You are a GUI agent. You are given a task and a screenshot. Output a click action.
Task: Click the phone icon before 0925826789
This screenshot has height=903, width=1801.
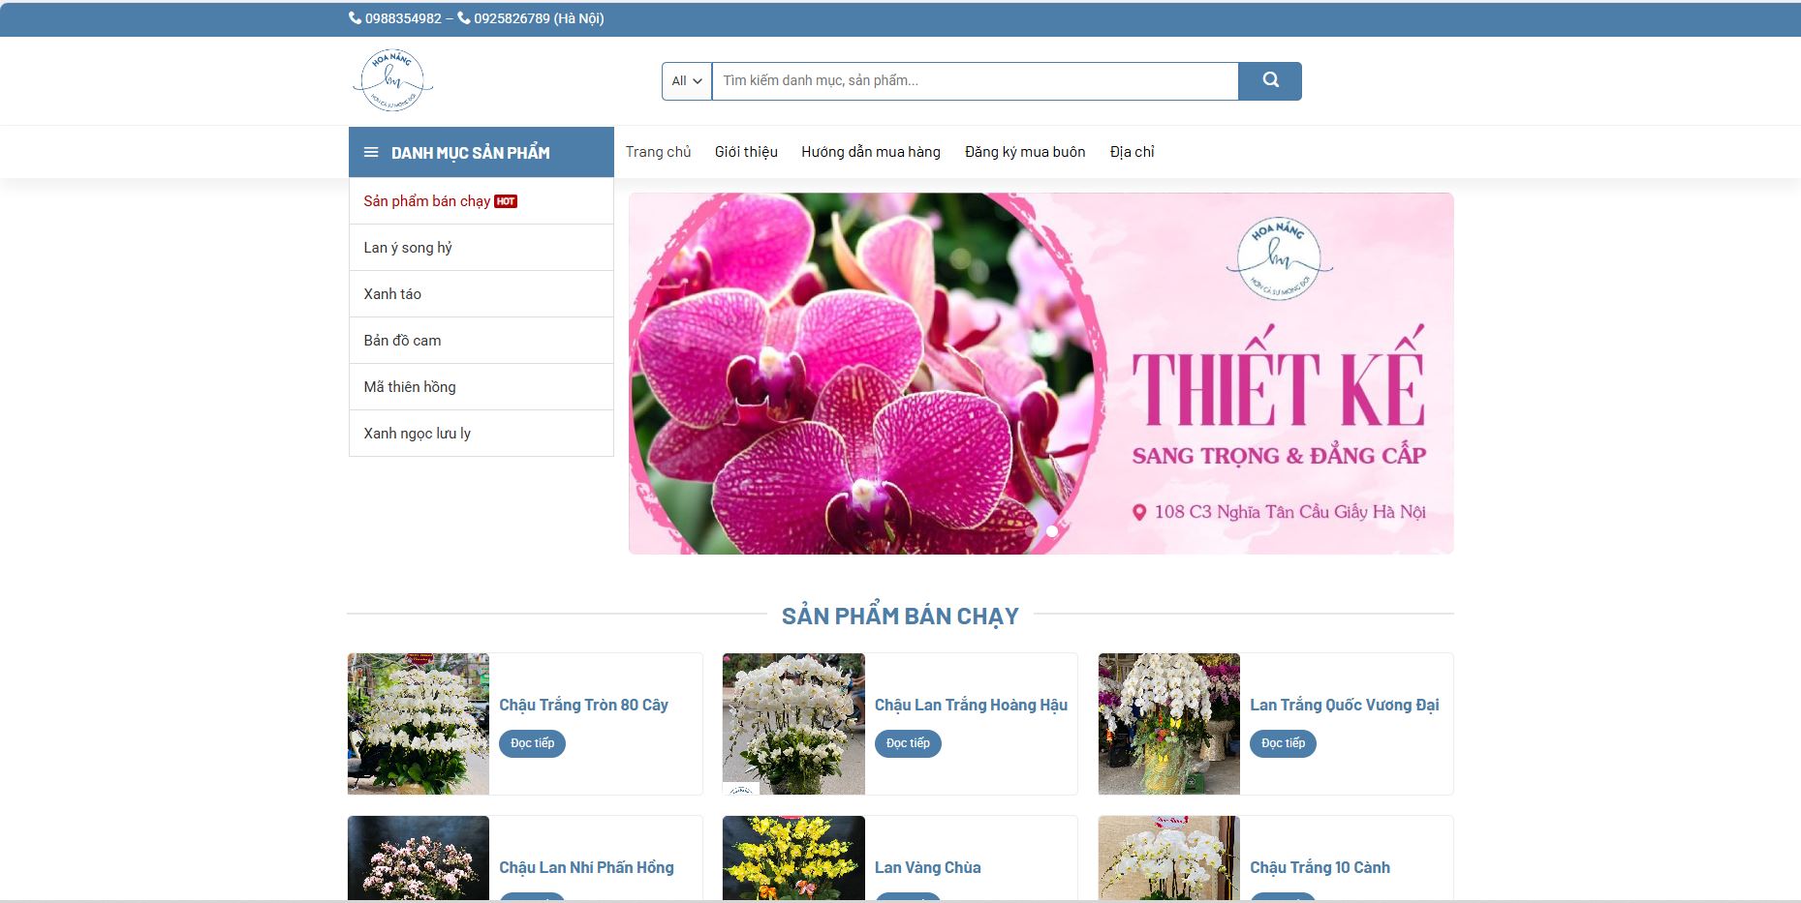tap(464, 17)
